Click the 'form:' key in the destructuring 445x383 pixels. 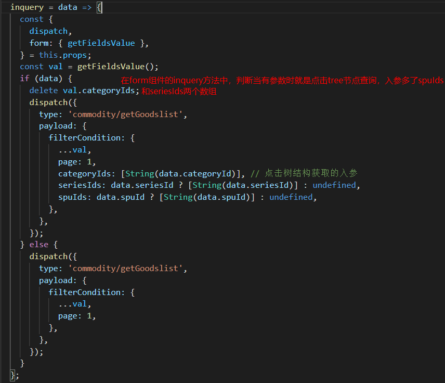pyautogui.click(x=41, y=43)
